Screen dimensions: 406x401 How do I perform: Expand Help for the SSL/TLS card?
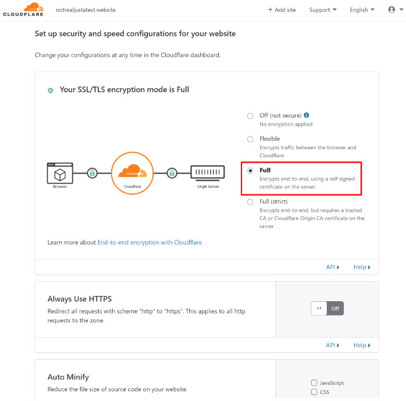click(362, 267)
